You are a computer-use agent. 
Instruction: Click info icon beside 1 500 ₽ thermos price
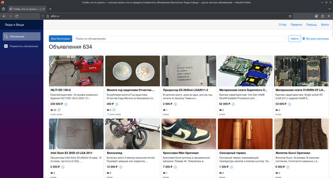click(x=232, y=167)
